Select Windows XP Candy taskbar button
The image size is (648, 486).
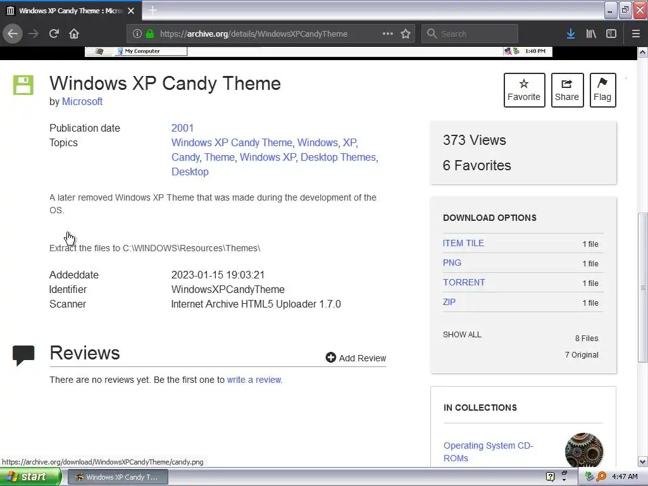(118, 477)
